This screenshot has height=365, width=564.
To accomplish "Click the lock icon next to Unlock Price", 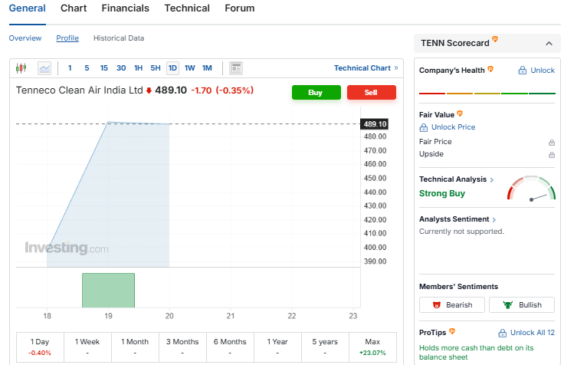I will click(424, 127).
